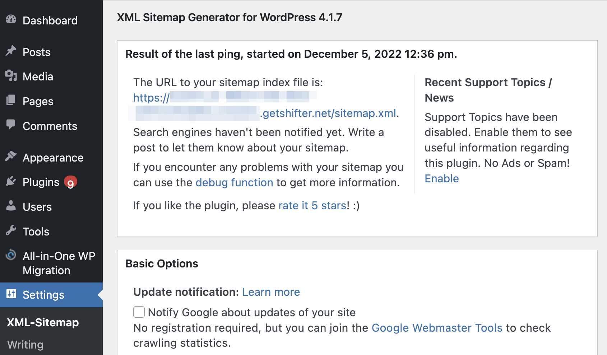This screenshot has height=355, width=607.
Task: Click Enable to show support topics
Action: pyautogui.click(x=442, y=178)
